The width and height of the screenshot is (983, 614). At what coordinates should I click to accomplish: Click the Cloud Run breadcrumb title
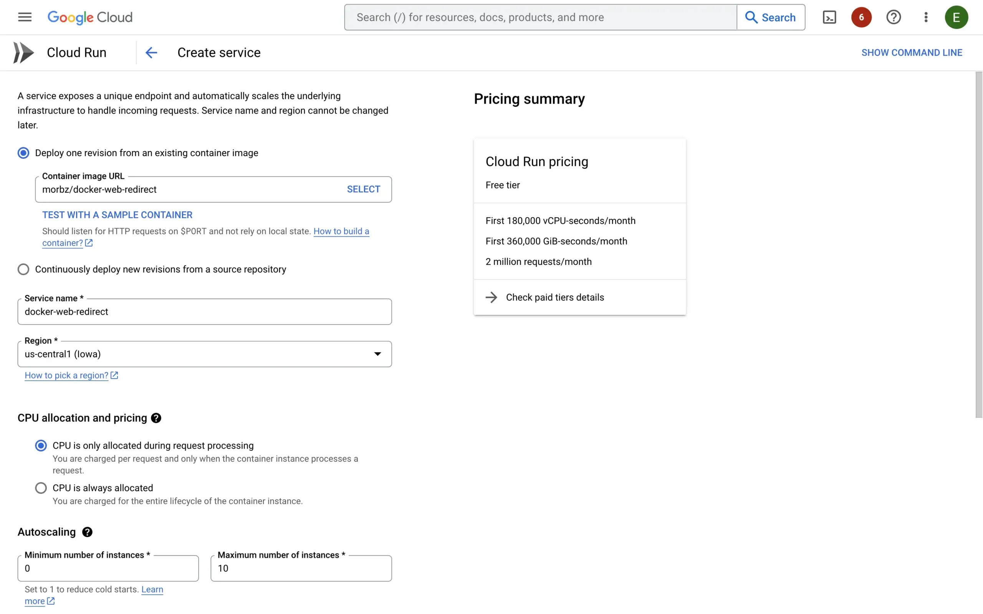coord(77,52)
